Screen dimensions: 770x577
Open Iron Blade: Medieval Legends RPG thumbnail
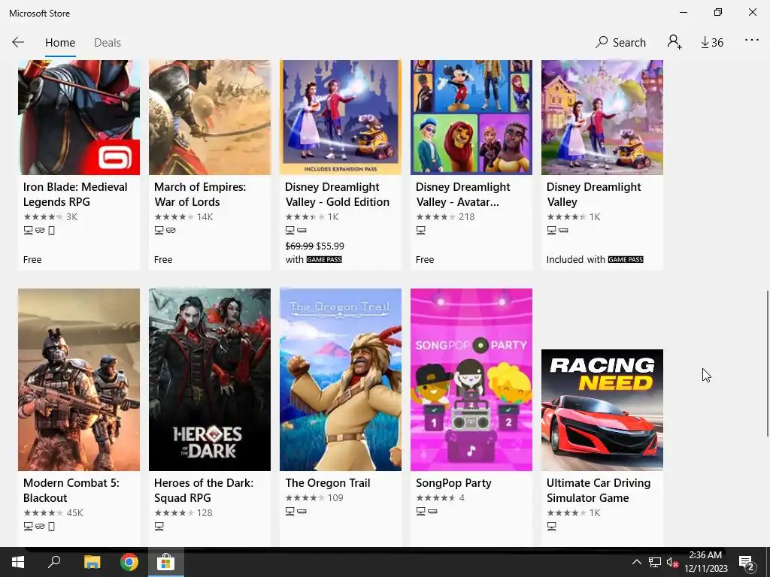[79, 117]
